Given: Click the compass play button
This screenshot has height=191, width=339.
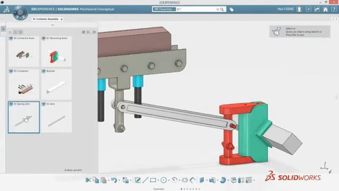Looking at the screenshot, I should click(20, 13).
